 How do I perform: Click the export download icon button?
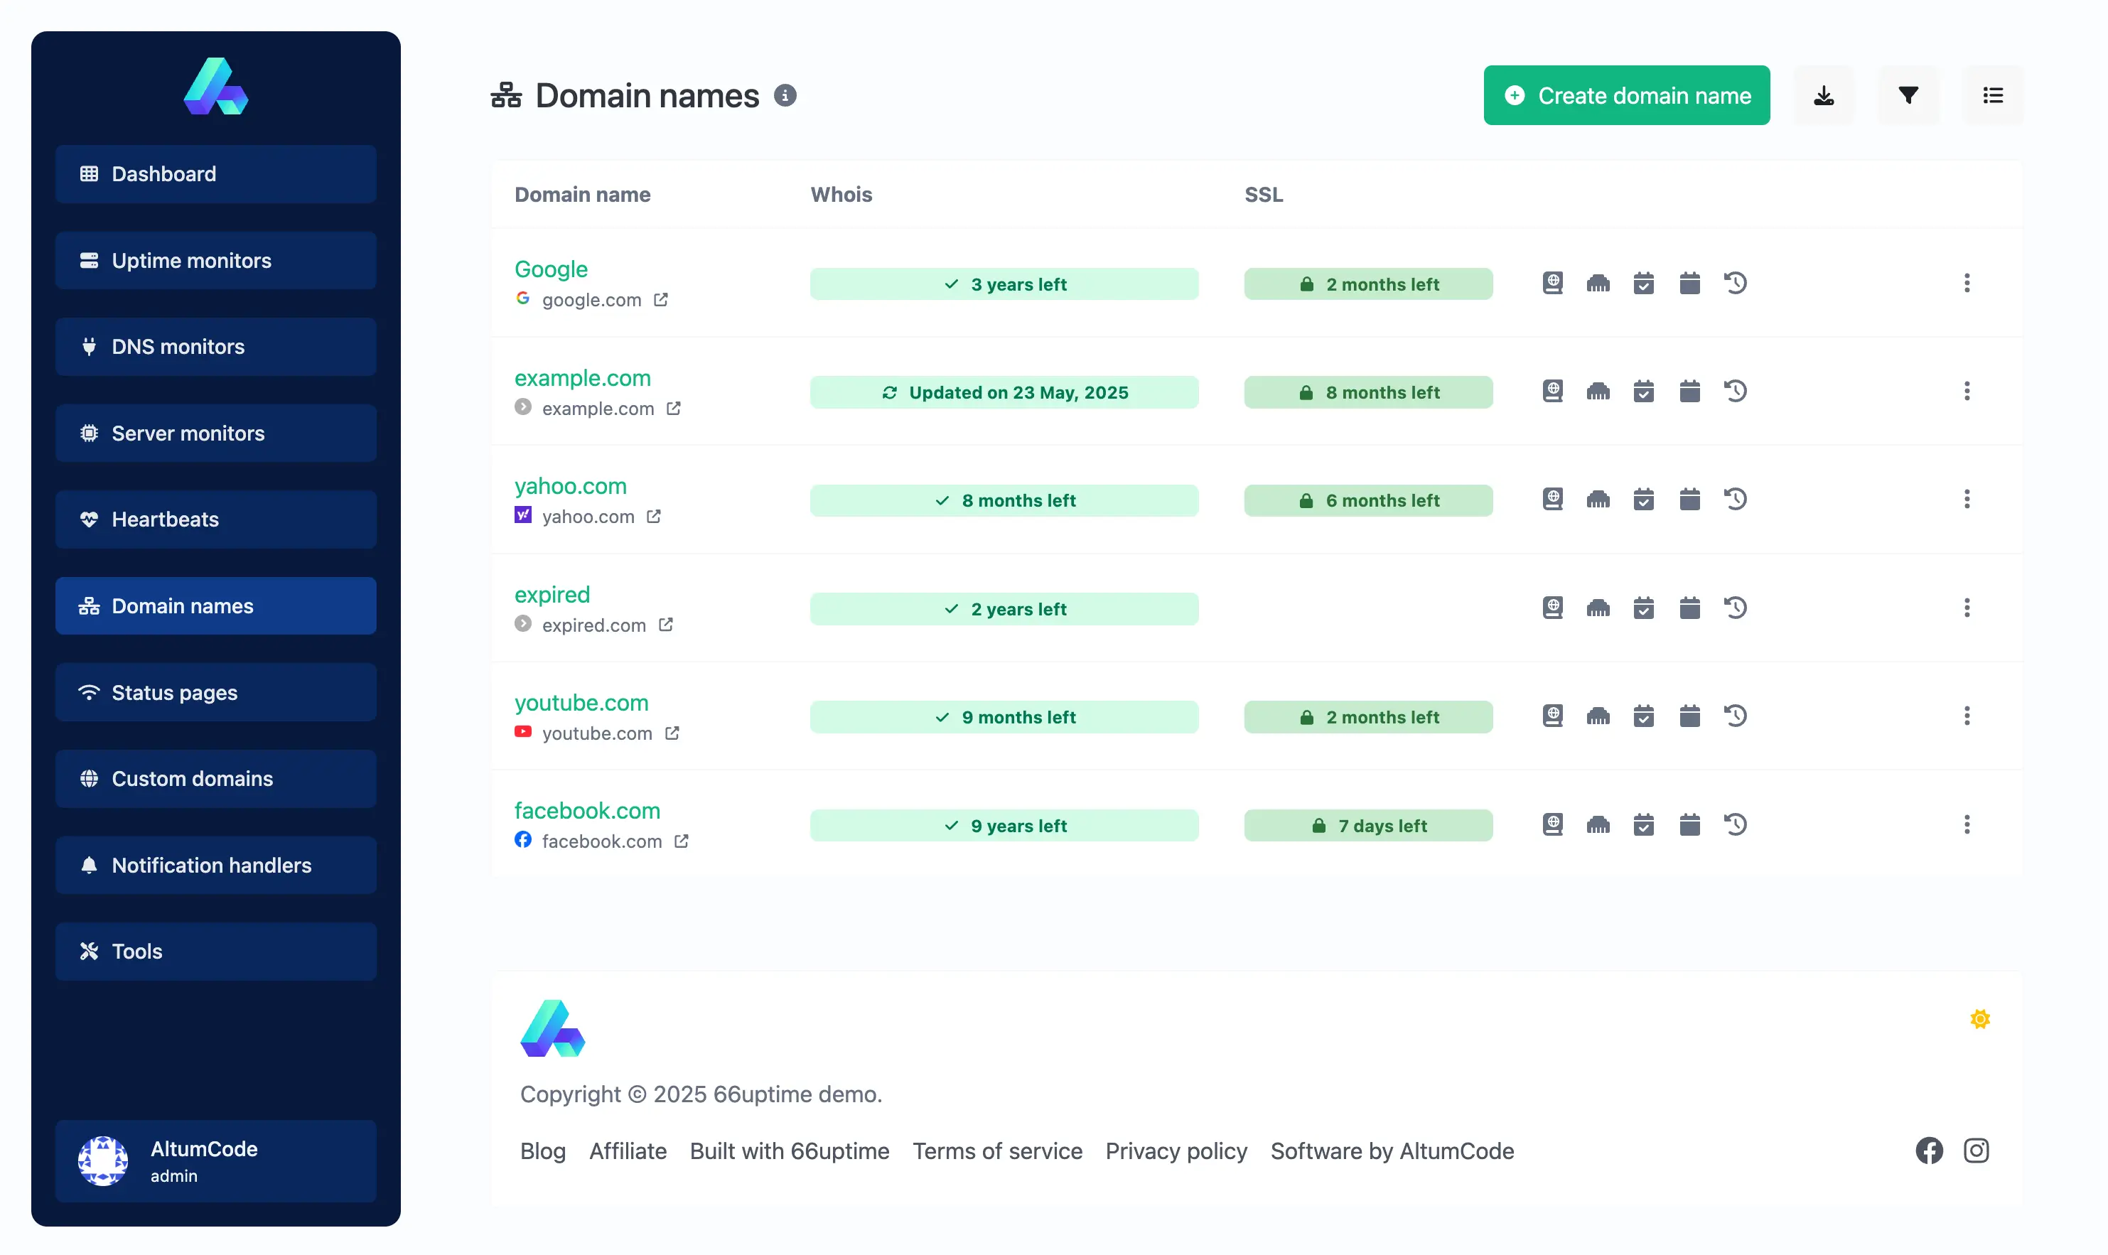tap(1823, 95)
